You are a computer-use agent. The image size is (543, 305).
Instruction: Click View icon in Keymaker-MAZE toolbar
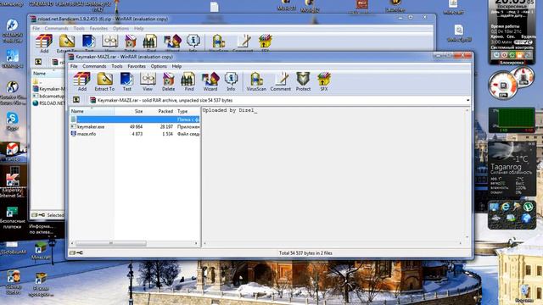click(148, 81)
